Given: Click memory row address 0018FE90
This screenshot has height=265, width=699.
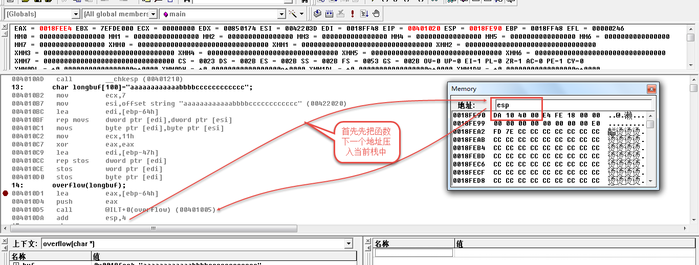Looking at the screenshot, I should [x=469, y=115].
